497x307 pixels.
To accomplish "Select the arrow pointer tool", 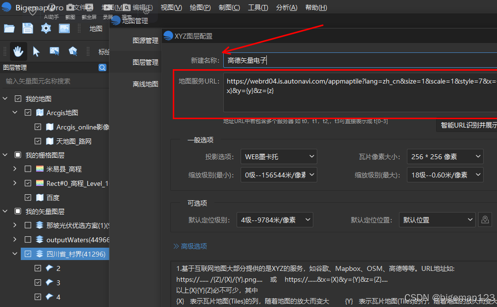I will [x=36, y=51].
